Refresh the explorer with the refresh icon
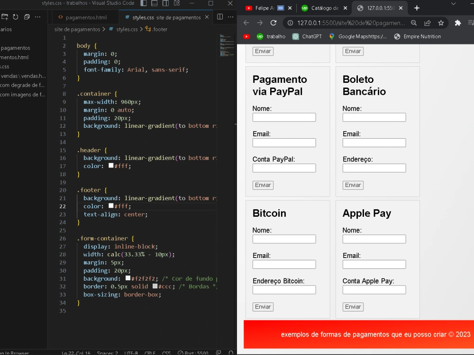This screenshot has height=355, width=474. pyautogui.click(x=16, y=17)
